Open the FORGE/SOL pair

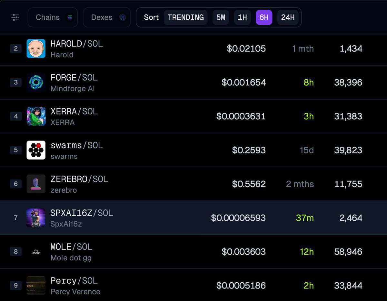(x=74, y=78)
